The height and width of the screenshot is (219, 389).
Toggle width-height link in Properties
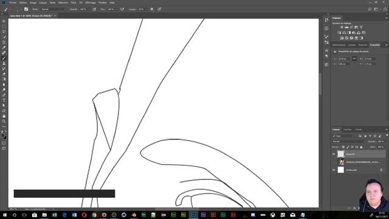point(354,58)
